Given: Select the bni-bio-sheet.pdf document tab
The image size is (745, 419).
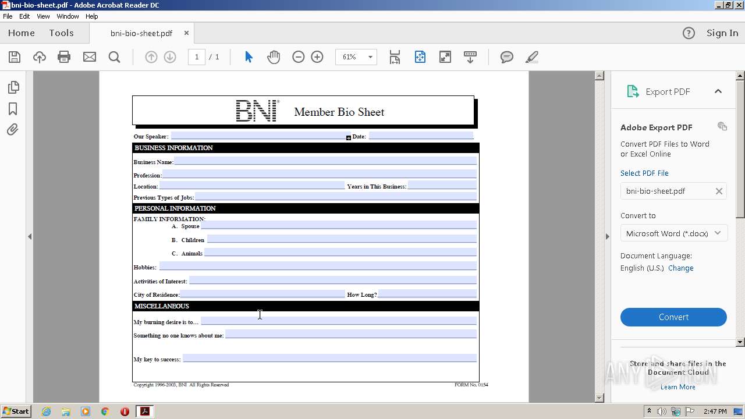Looking at the screenshot, I should tap(141, 33).
